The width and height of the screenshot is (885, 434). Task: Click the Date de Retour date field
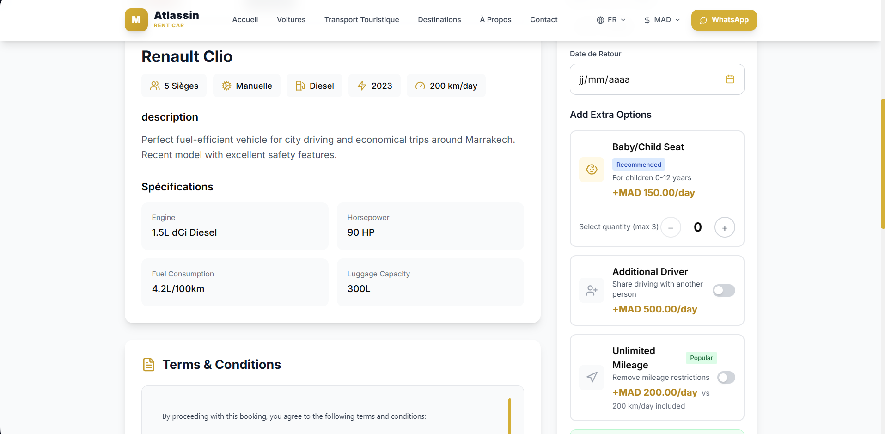click(657, 79)
